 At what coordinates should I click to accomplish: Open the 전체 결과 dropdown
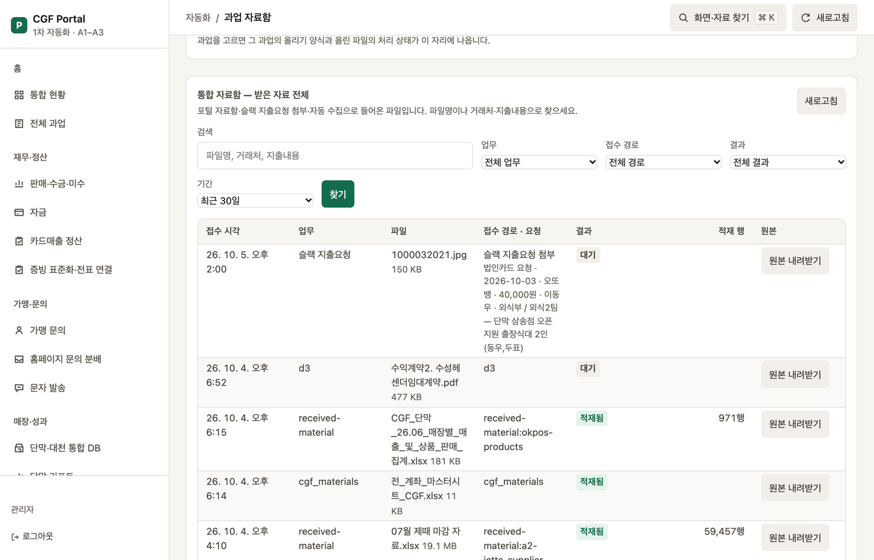[x=788, y=162]
